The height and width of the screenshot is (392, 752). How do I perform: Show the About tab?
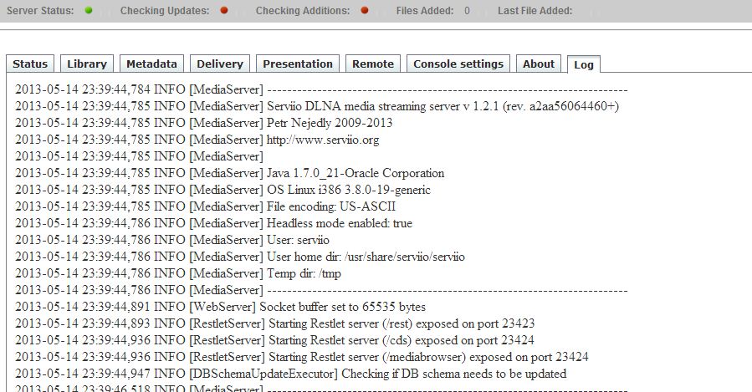(539, 64)
